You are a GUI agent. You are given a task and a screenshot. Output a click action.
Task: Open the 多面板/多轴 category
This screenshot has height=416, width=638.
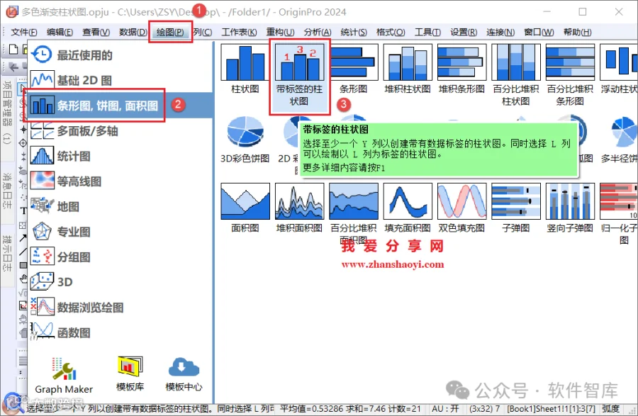[x=121, y=131]
